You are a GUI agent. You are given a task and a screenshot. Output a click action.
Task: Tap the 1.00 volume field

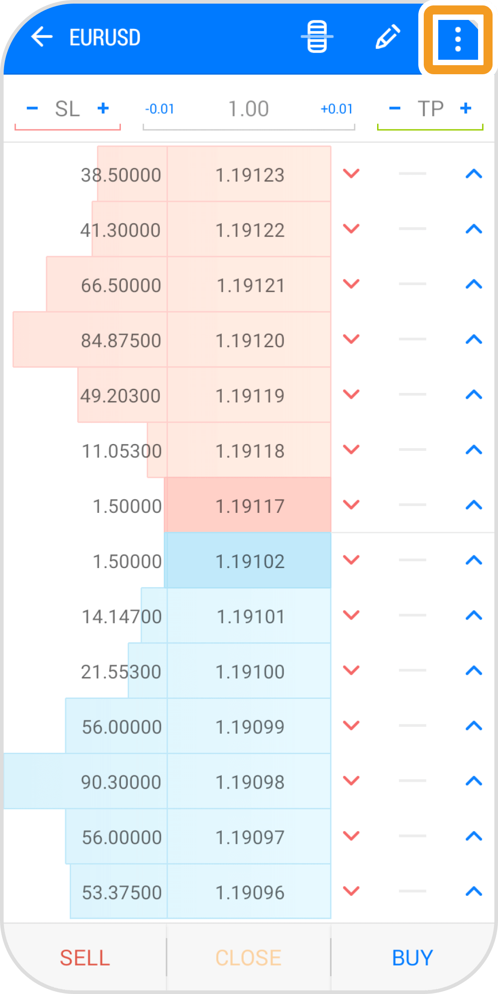[x=249, y=109]
